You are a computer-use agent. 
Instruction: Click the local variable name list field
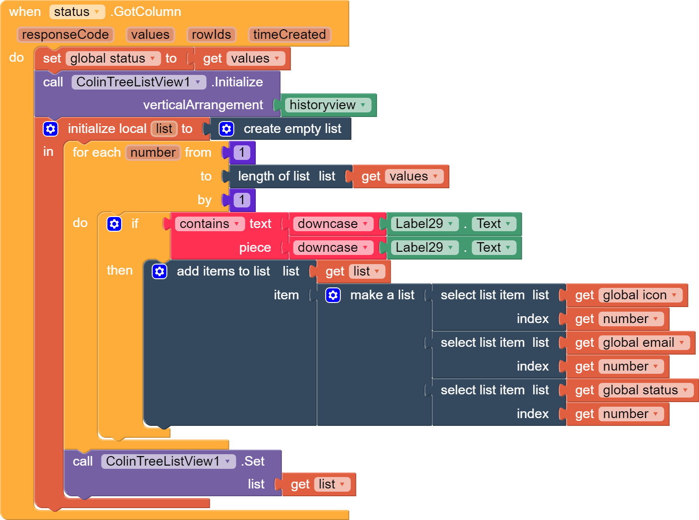pos(164,129)
